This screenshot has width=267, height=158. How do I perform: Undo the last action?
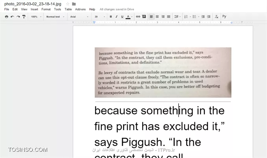(12, 17)
